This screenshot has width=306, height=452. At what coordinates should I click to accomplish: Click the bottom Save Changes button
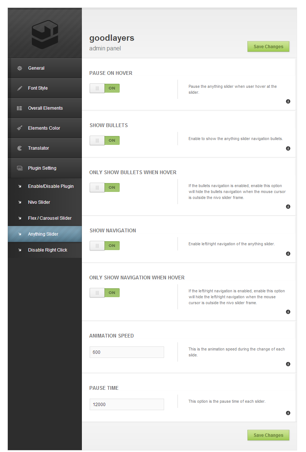(268, 435)
